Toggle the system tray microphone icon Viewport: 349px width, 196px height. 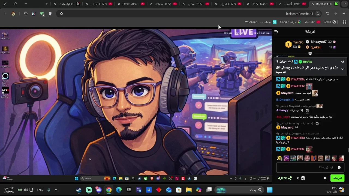49,190
